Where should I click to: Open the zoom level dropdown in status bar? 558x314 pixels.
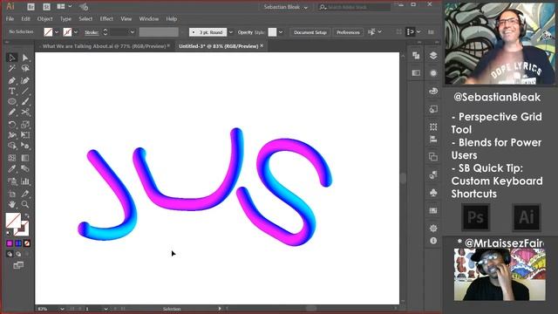pos(62,309)
